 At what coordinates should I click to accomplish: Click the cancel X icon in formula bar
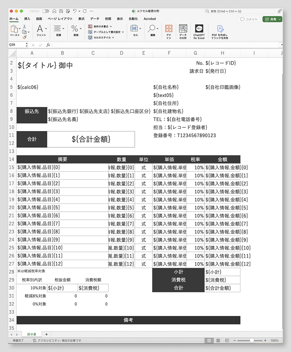33,45
